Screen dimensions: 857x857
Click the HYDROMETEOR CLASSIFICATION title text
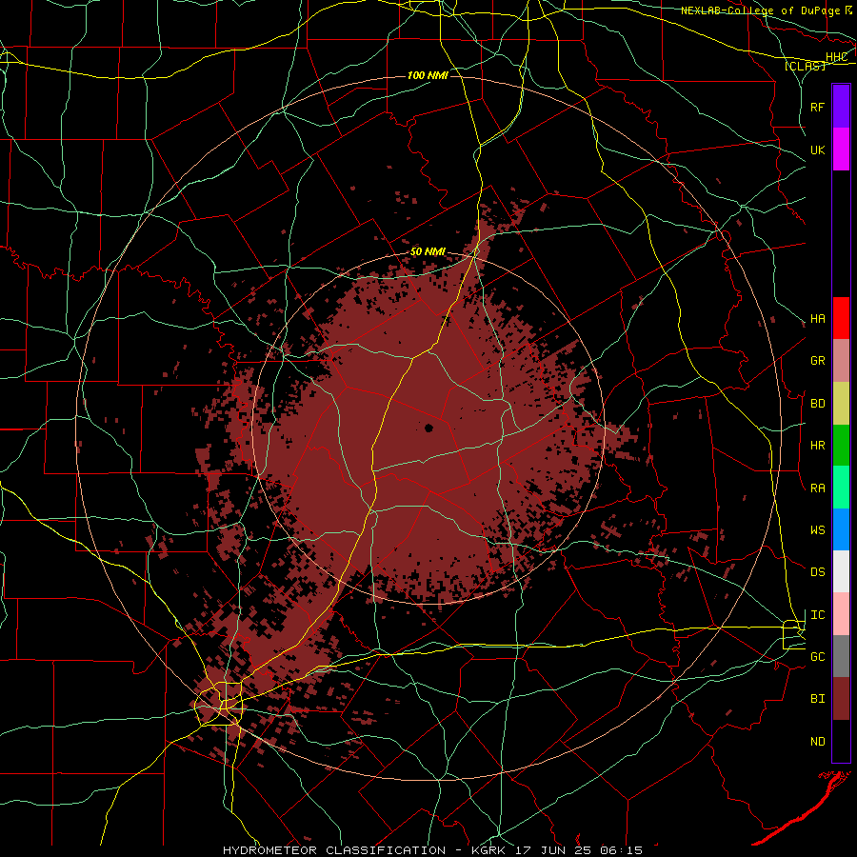(334, 850)
